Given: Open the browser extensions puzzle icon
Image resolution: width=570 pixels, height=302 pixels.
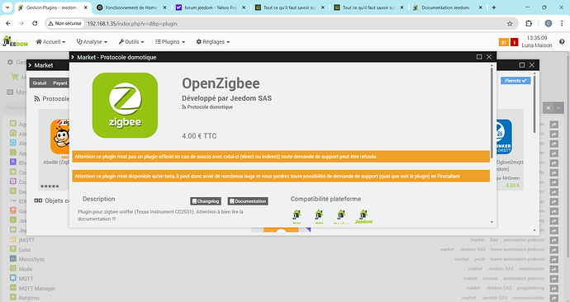Looking at the screenshot, I should pyautogui.click(x=529, y=24).
